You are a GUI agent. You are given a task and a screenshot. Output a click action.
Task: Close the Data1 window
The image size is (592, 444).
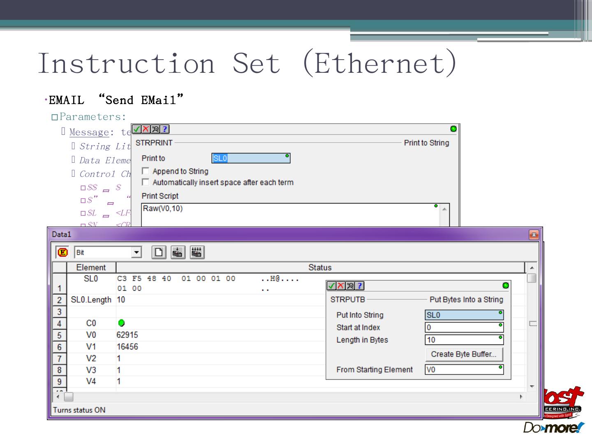(x=534, y=235)
